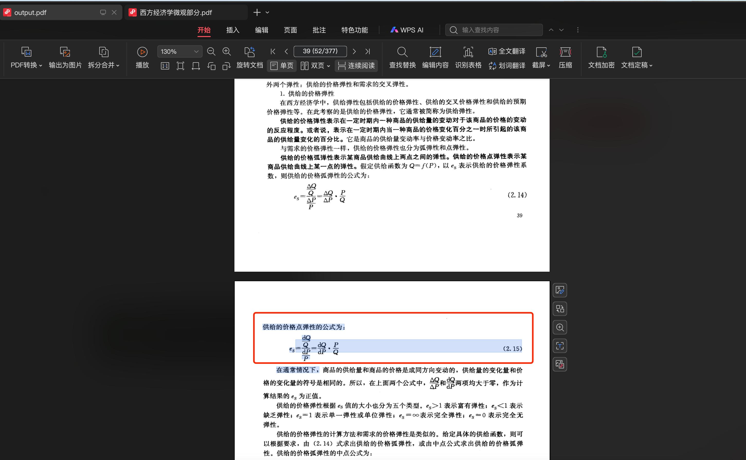Click the zoom in magnifier icon
This screenshot has width=746, height=460.
tap(226, 51)
